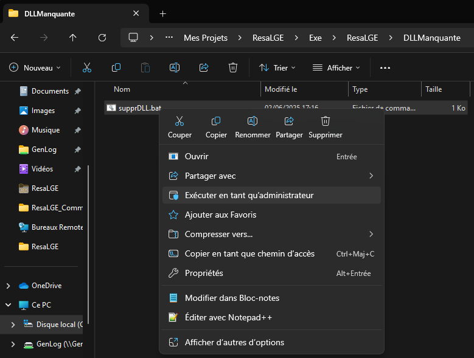474x358 pixels.
Task: Expand the Compresser vers submenu arrow
Action: (371, 234)
